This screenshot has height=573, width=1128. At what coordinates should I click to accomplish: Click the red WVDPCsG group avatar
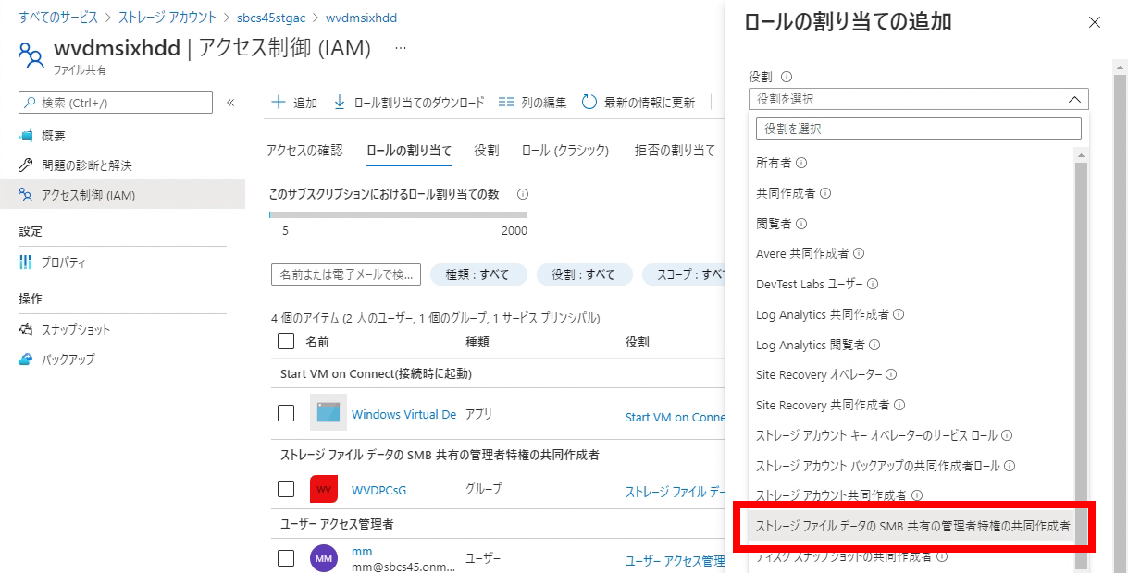(x=324, y=489)
